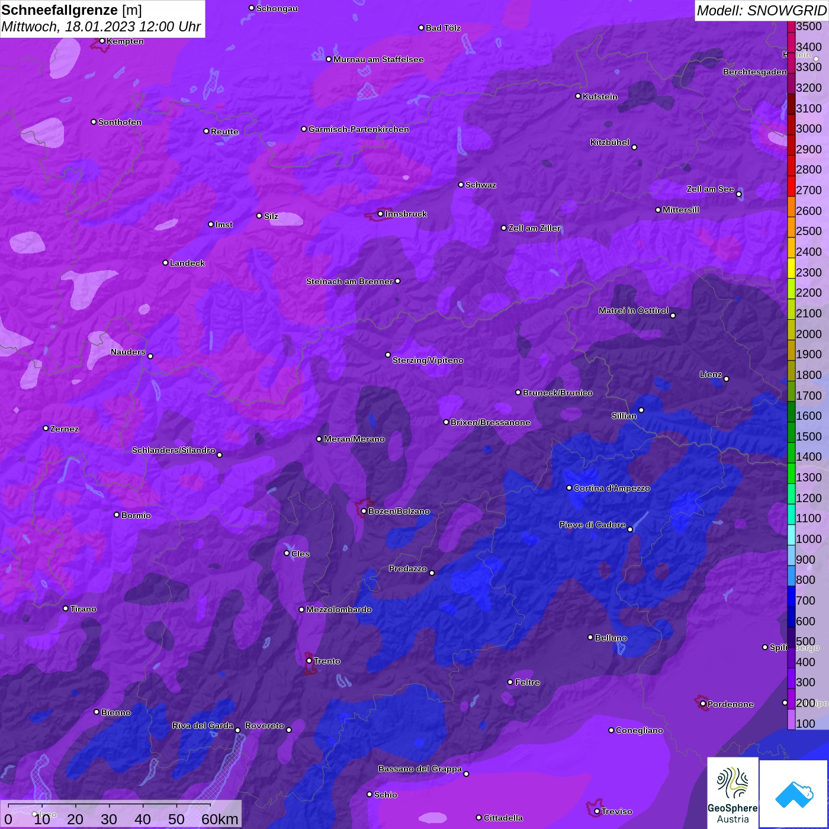The width and height of the screenshot is (829, 829).
Task: Click the "60km" scale bar label
Action: [220, 819]
